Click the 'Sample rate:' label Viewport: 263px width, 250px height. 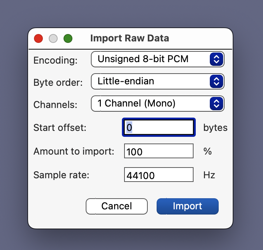pyautogui.click(x=61, y=175)
